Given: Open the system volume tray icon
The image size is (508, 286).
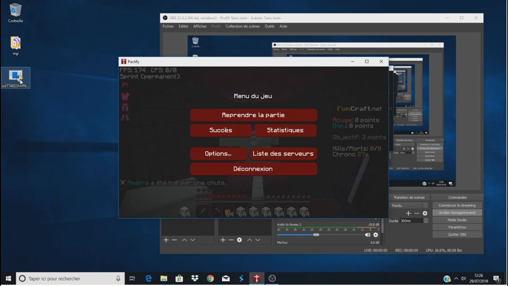Looking at the screenshot, I should 464,279.
